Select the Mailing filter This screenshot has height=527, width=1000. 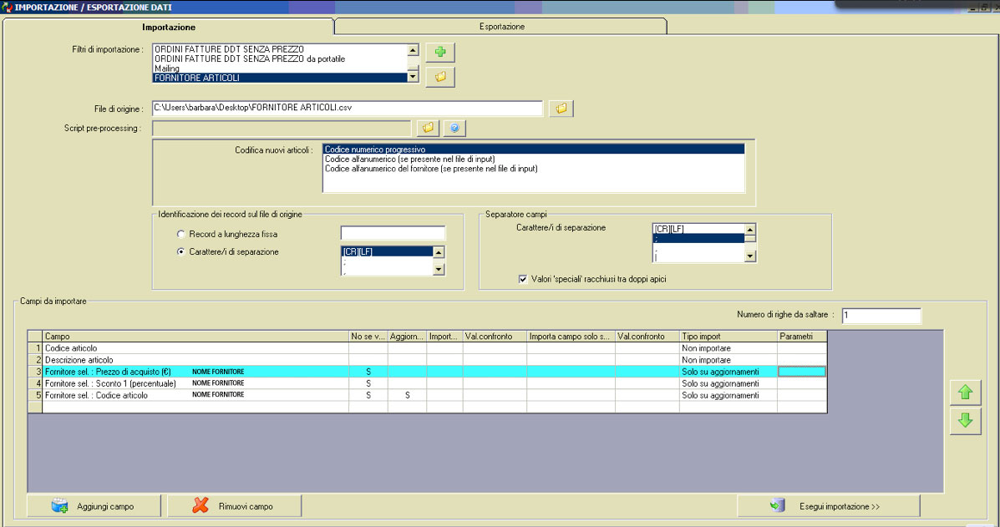[x=279, y=68]
